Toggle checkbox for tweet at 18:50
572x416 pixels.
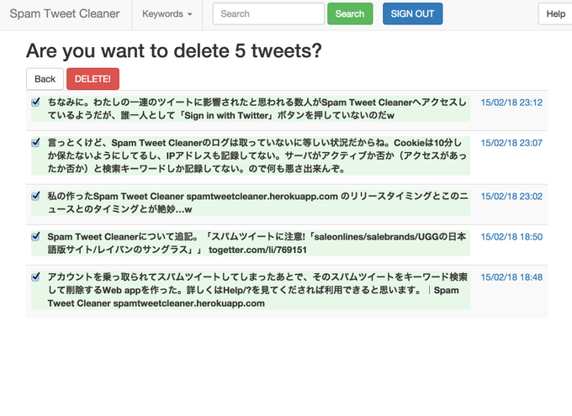[x=35, y=236]
